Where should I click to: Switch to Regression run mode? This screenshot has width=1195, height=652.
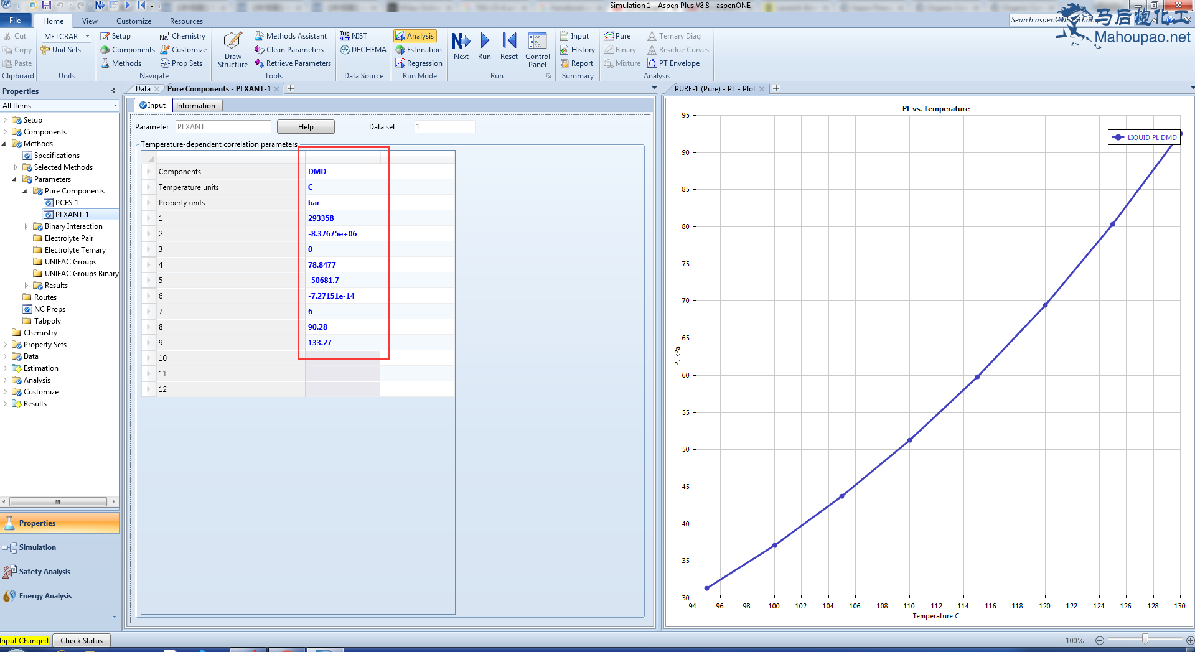(419, 63)
